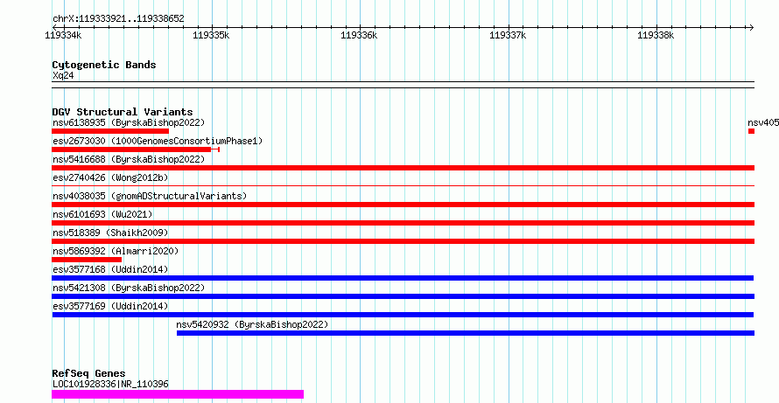Image resolution: width=779 pixels, height=403 pixels.
Task: Click the blue bar of nsv5420932
Action: point(466,333)
